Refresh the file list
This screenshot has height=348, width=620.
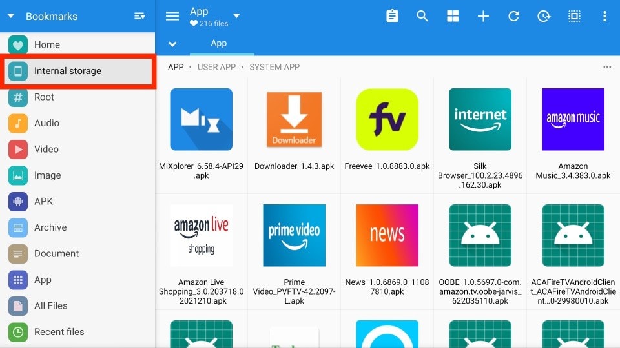tap(513, 16)
